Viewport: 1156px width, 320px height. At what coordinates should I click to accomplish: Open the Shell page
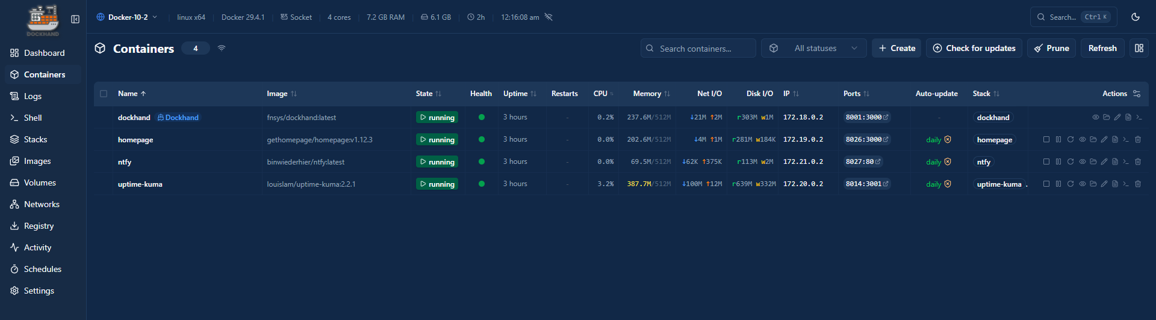[43, 118]
